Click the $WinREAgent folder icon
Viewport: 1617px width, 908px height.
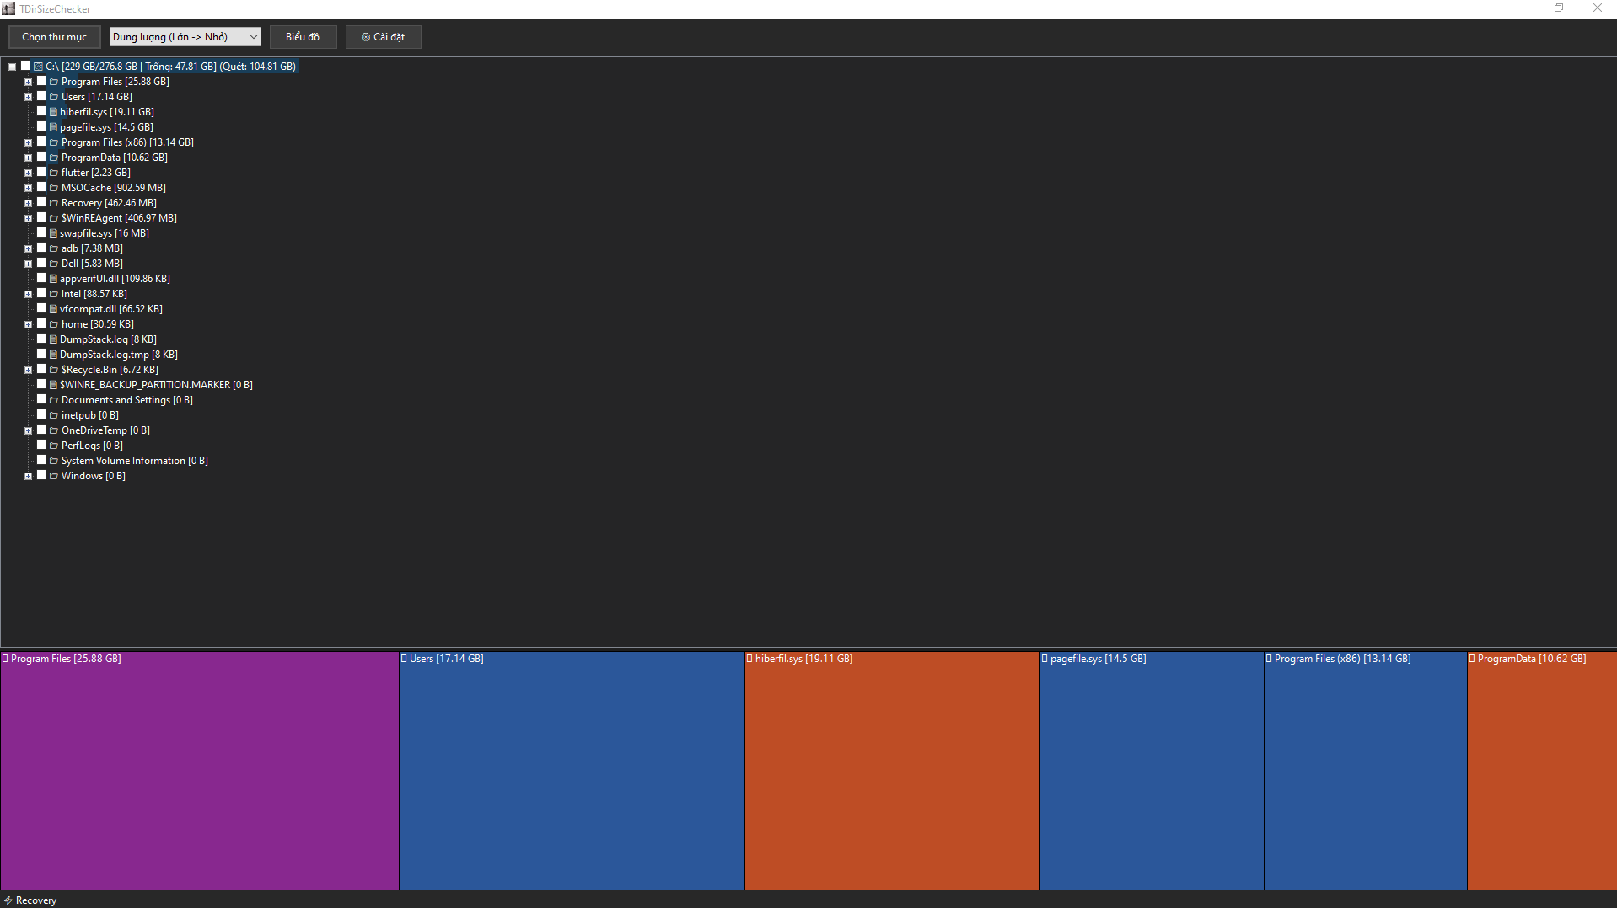tap(54, 218)
